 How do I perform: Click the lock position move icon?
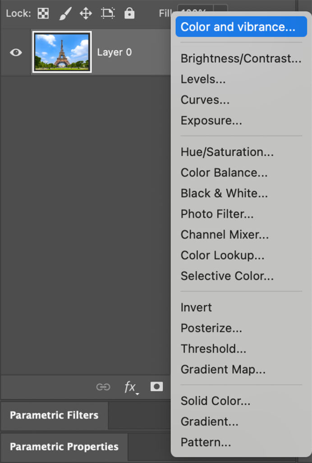(x=86, y=14)
